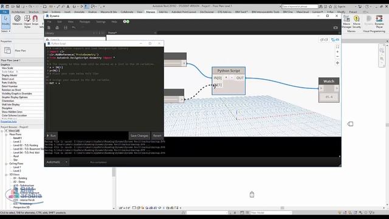Click the new file icon in Dynamo toolbar
The image size is (389, 219).
[x=49, y=27]
